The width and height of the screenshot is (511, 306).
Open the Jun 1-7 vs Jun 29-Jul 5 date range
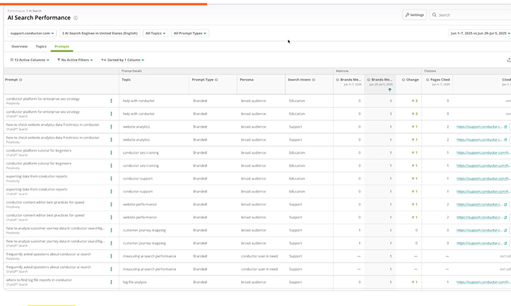coord(480,33)
